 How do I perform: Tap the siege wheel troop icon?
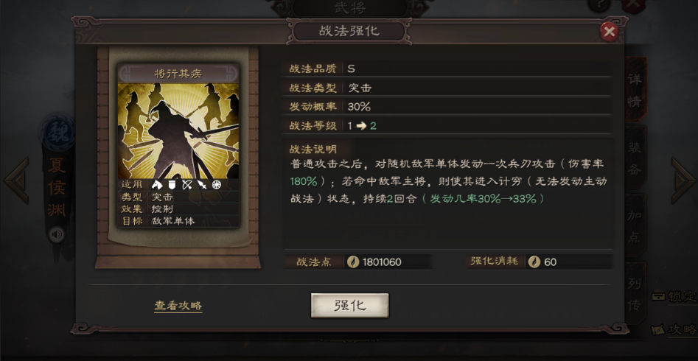click(217, 185)
